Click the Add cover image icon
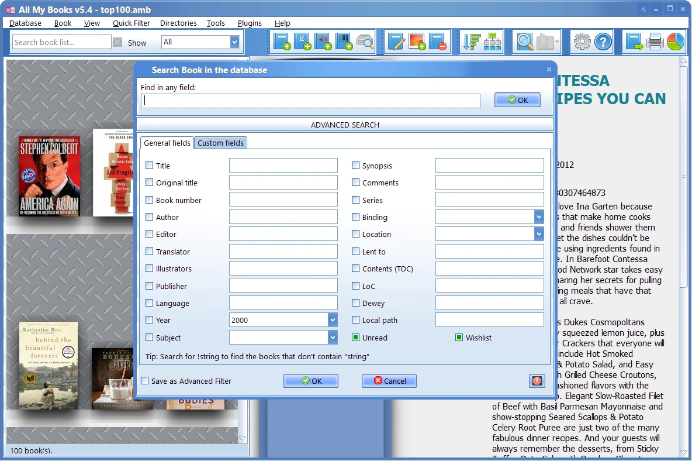 point(417,42)
